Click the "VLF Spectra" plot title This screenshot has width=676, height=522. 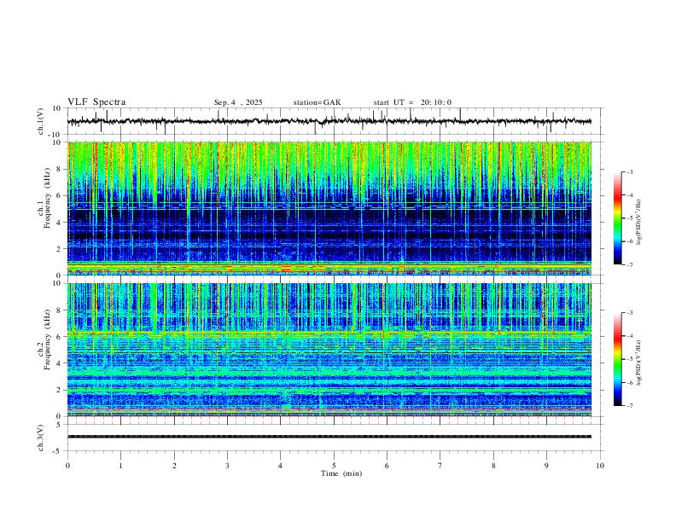(96, 102)
